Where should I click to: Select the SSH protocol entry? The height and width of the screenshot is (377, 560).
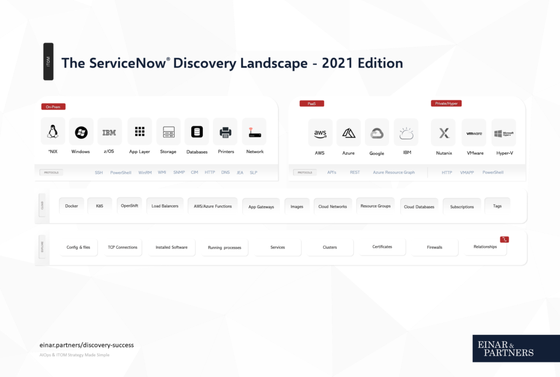(x=98, y=172)
